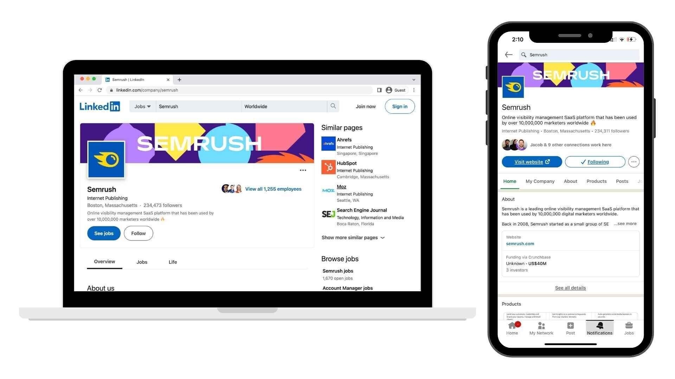The height and width of the screenshot is (379, 675).
Task: Select the Overview tab on desktop
Action: (104, 262)
